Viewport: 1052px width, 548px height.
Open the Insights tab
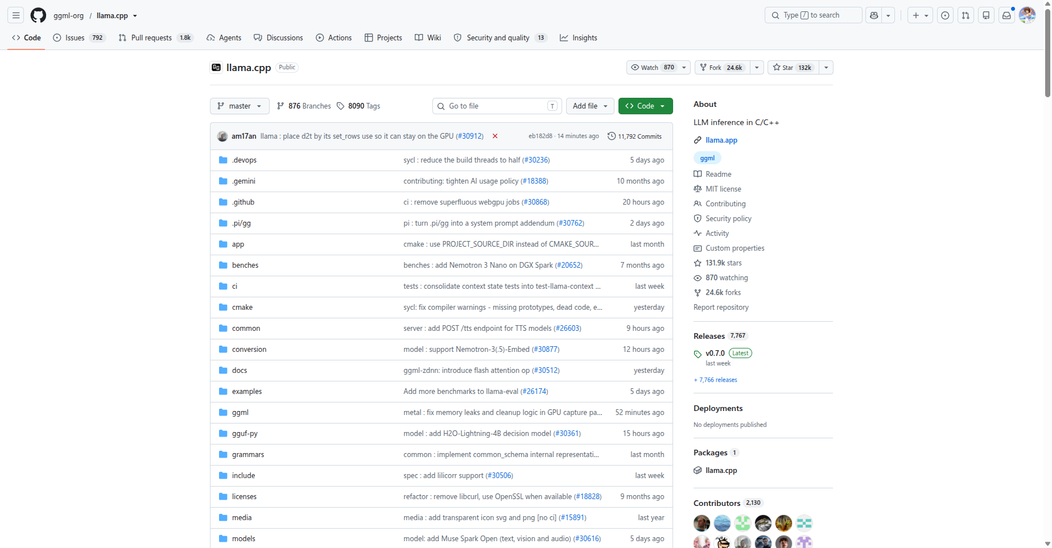pyautogui.click(x=579, y=38)
